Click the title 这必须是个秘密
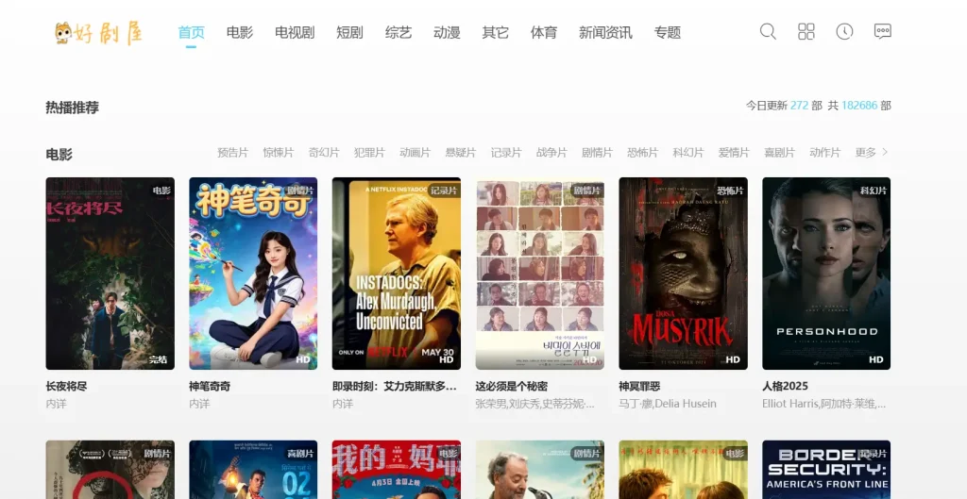 click(x=511, y=386)
